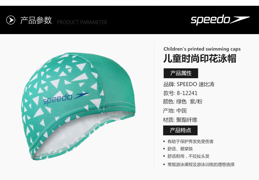The width and height of the screenshot is (259, 180).
Task: Select the 产品属性 section label
Action: point(181,73)
